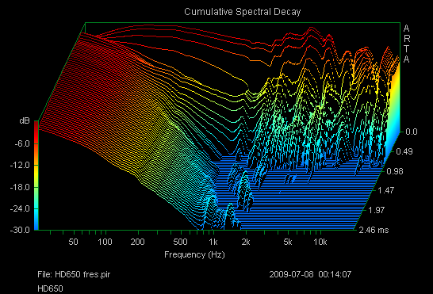Click the 10k frequency tick label
The width and height of the screenshot is (433, 294).
coord(320,242)
